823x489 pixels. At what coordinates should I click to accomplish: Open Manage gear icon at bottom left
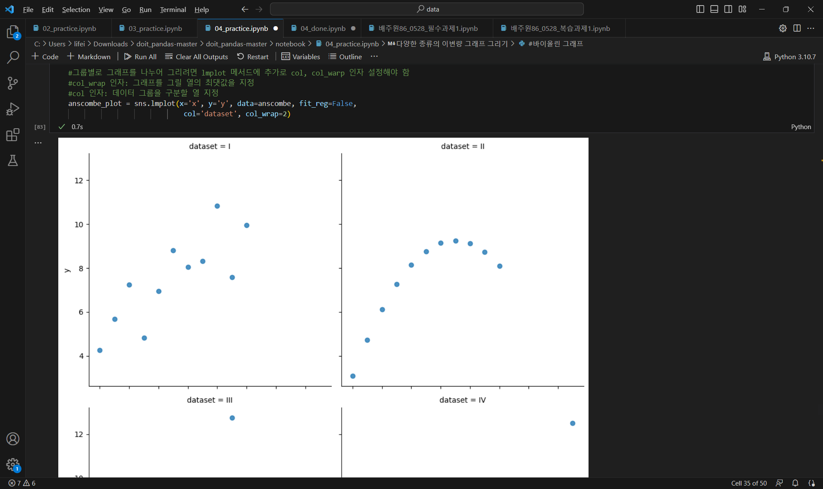[x=13, y=464]
